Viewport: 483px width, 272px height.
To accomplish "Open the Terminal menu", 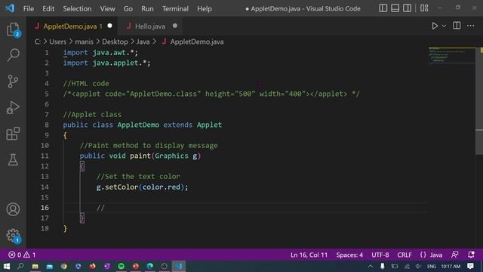I will pyautogui.click(x=175, y=8).
